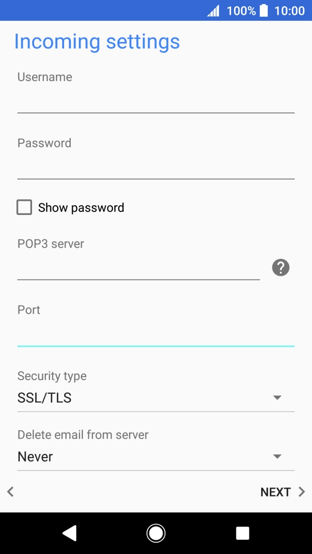Image resolution: width=312 pixels, height=554 pixels.
Task: Tap the back chevron at bottom left
Action: coord(10,491)
